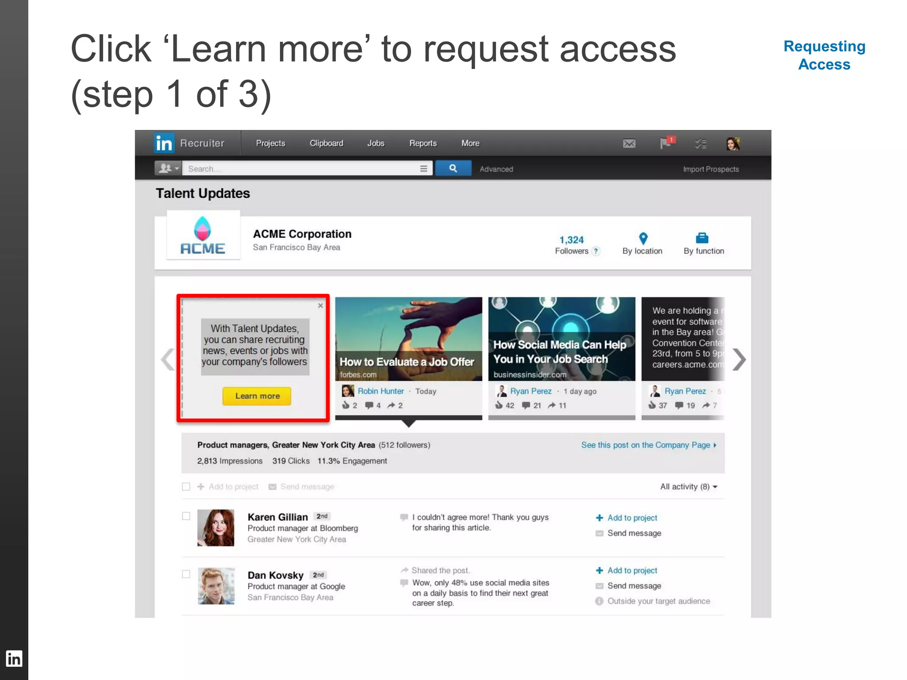
Task: Open Advanced search
Action: coord(496,169)
